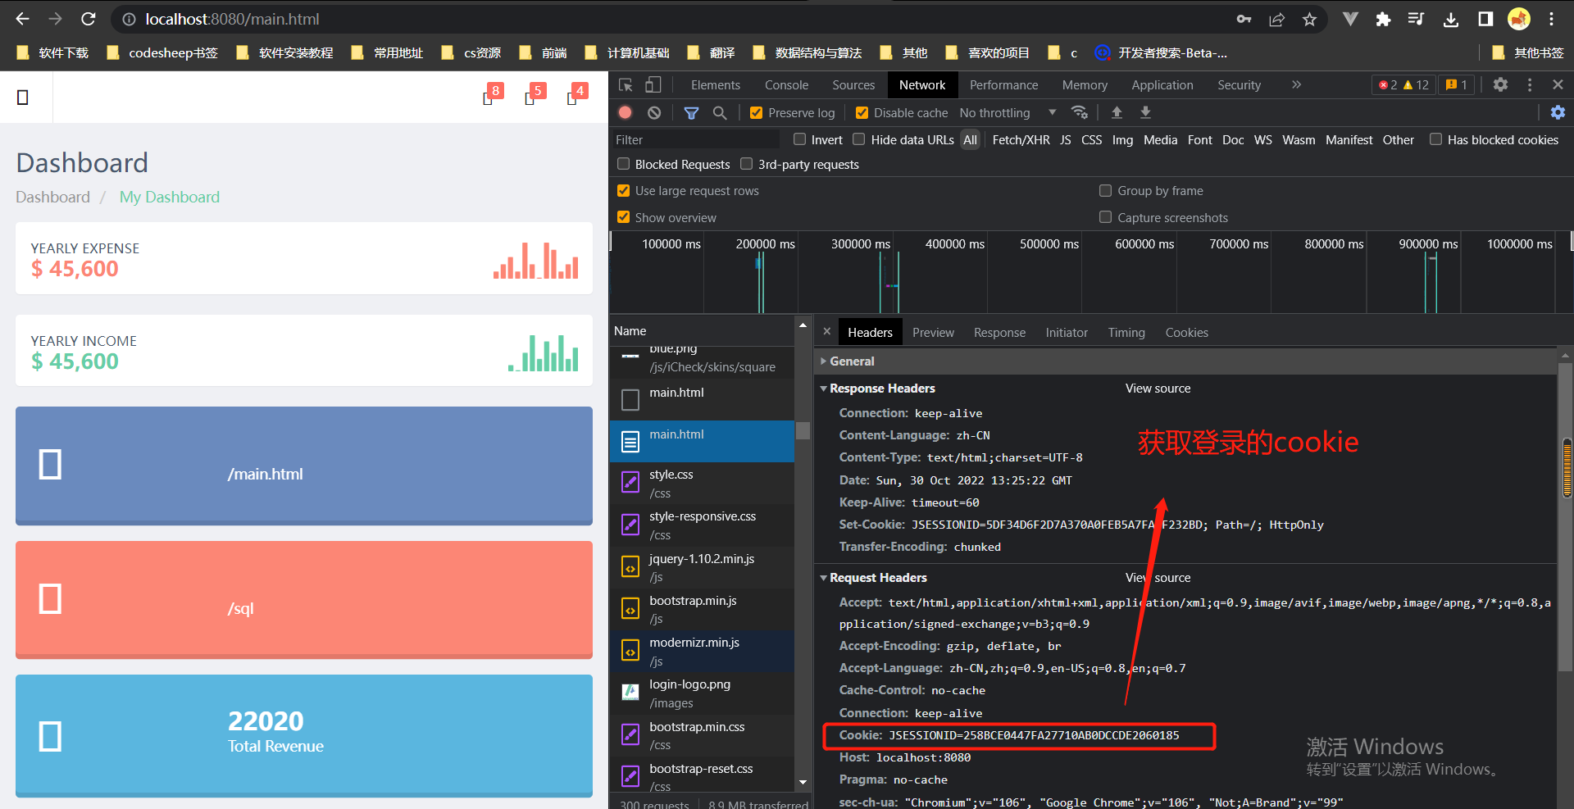Select the jquery-1.10.2.min.js request row
The height and width of the screenshot is (809, 1574).
pos(702,567)
